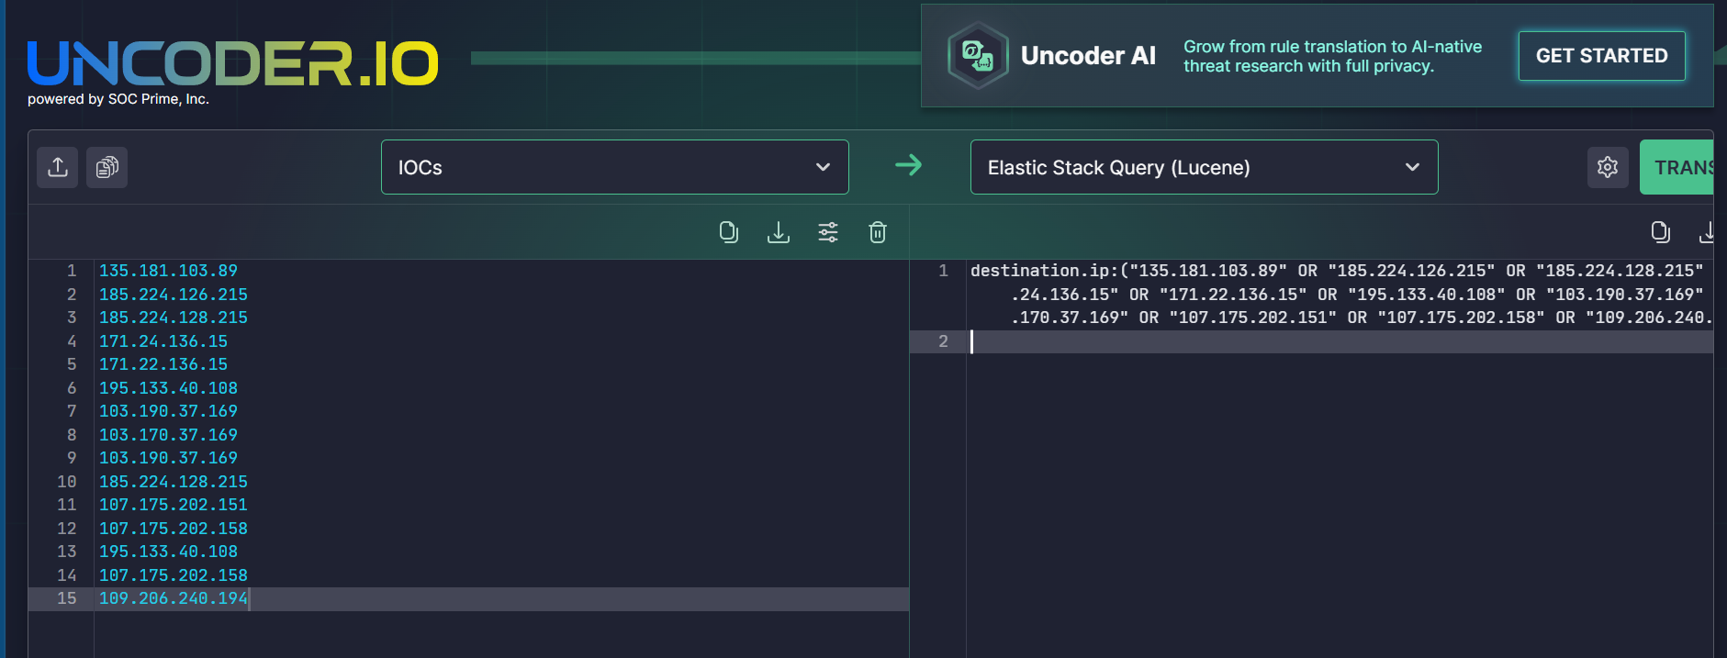Image resolution: width=1727 pixels, height=658 pixels.
Task: Click IOC 195.133.40.108 on line 13
Action: point(168,552)
